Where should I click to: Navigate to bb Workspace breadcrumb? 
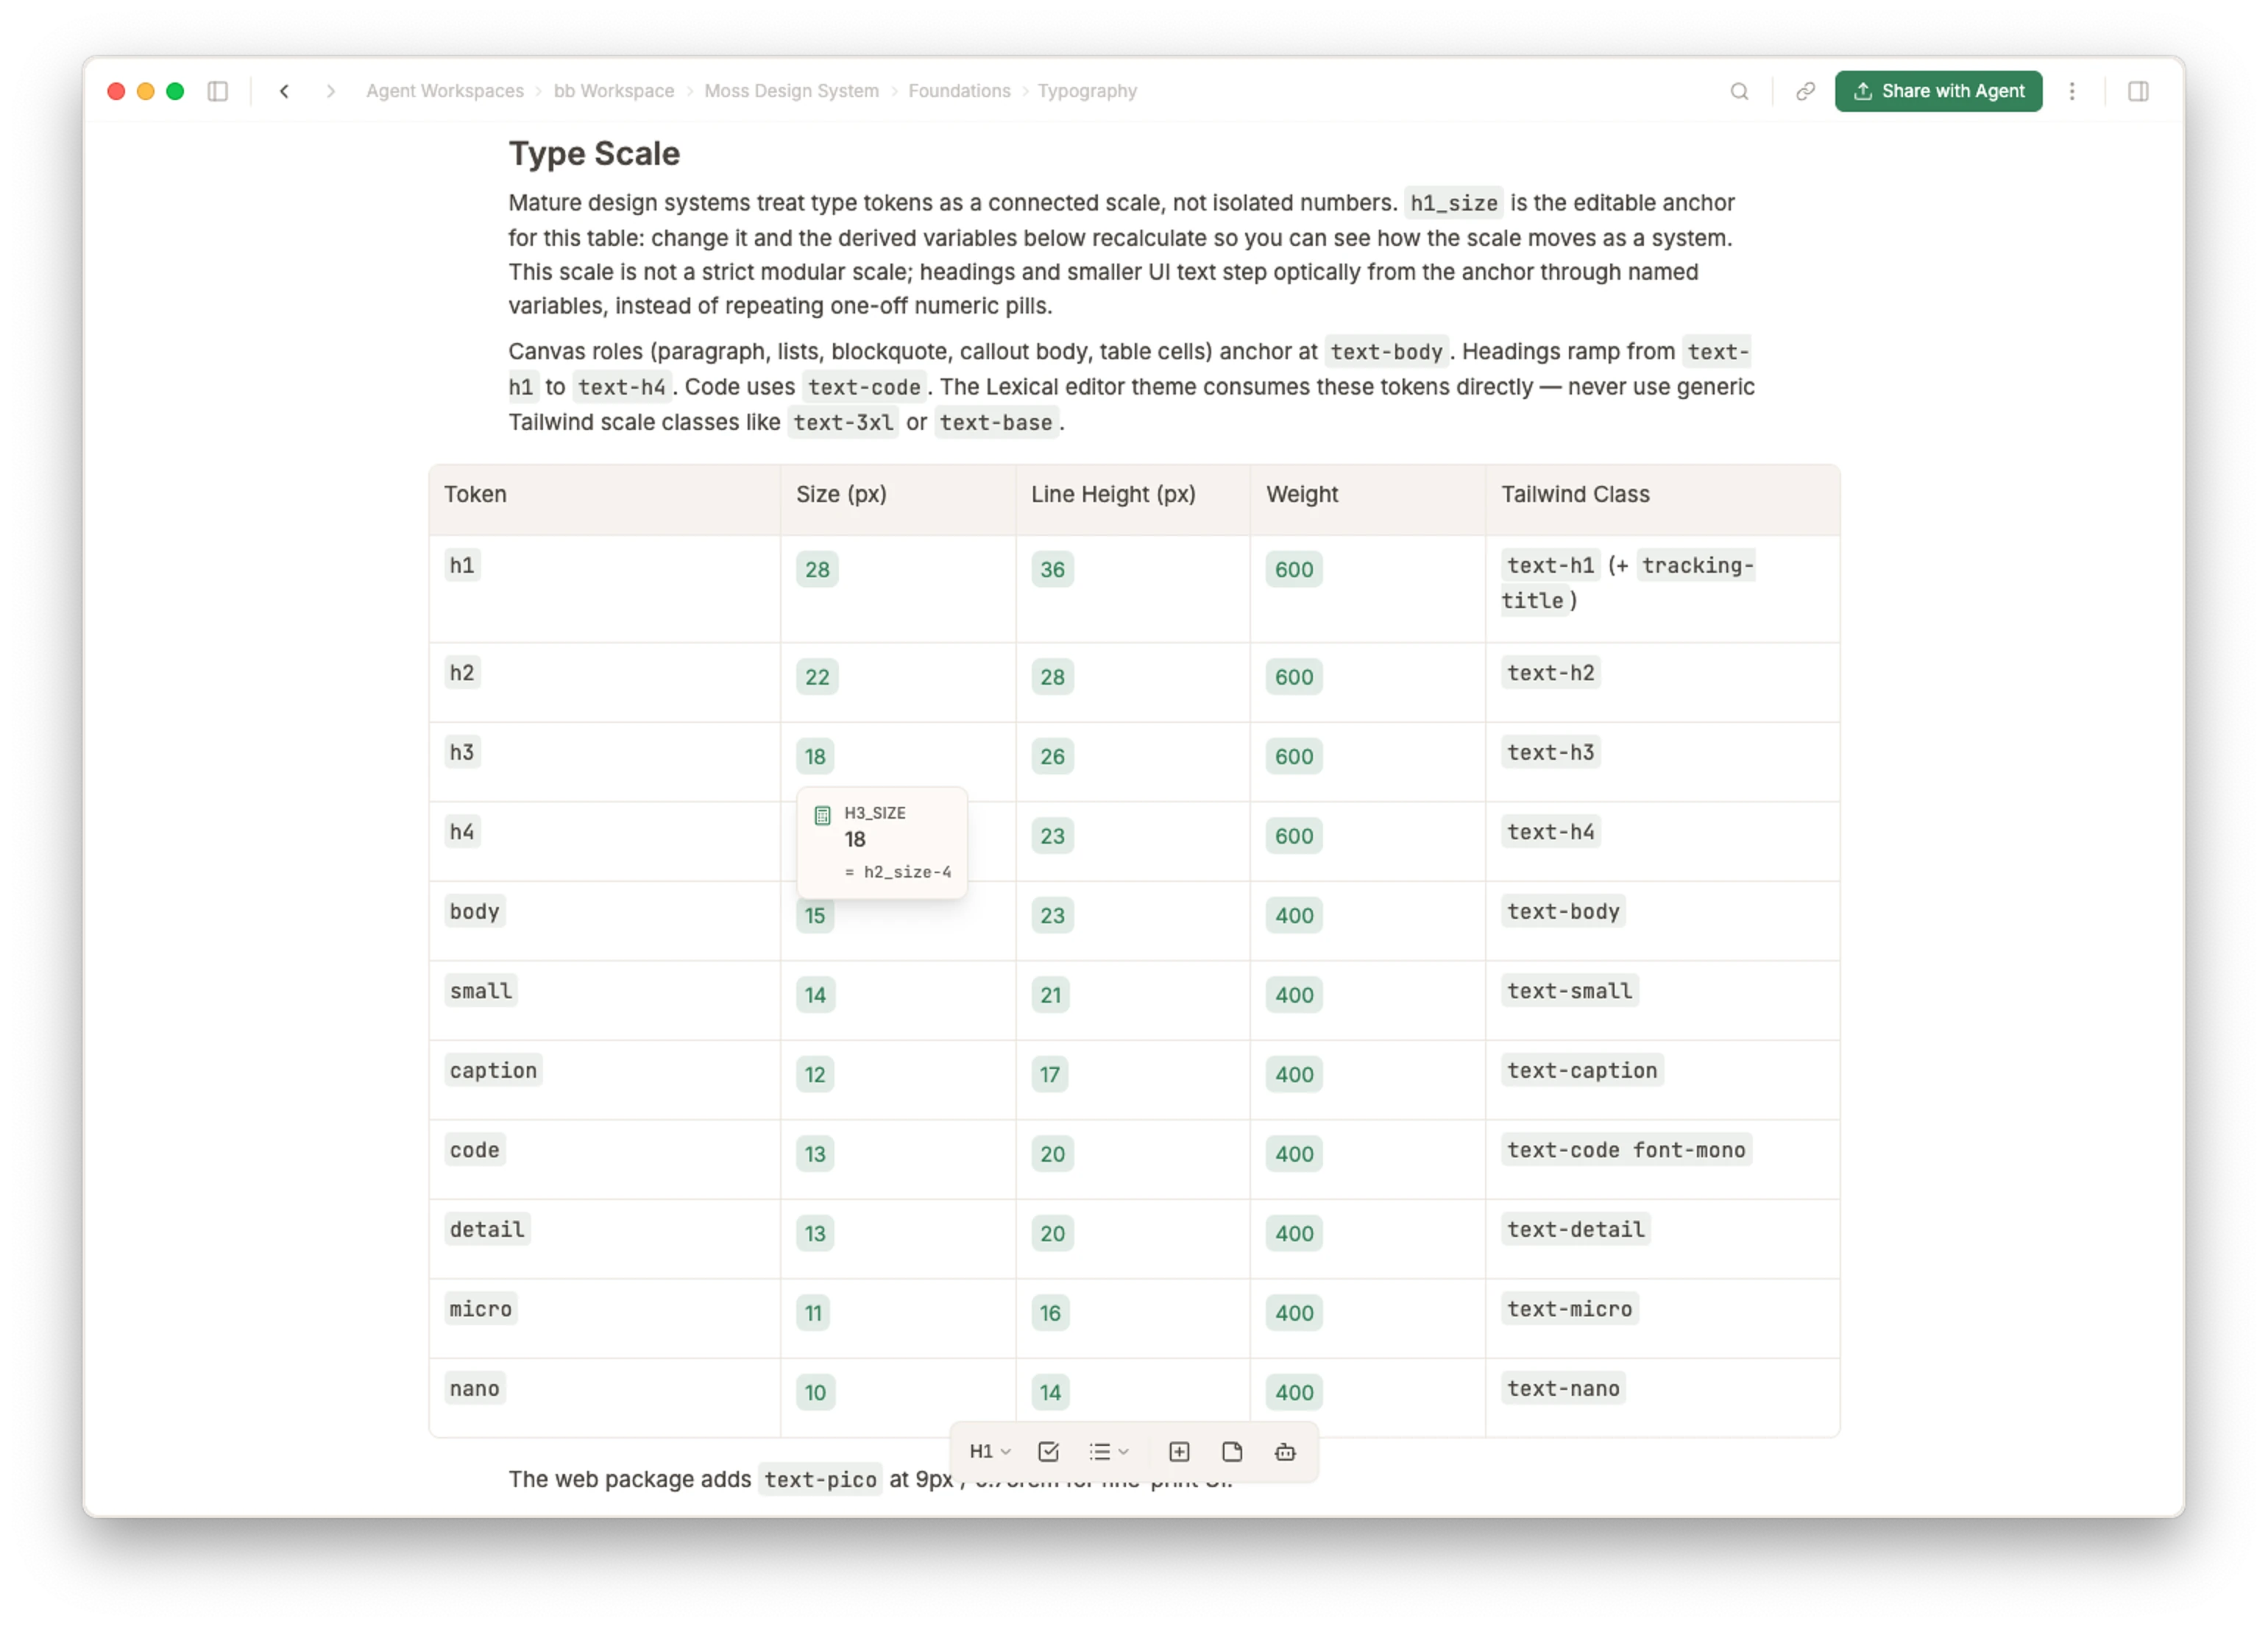tap(614, 91)
